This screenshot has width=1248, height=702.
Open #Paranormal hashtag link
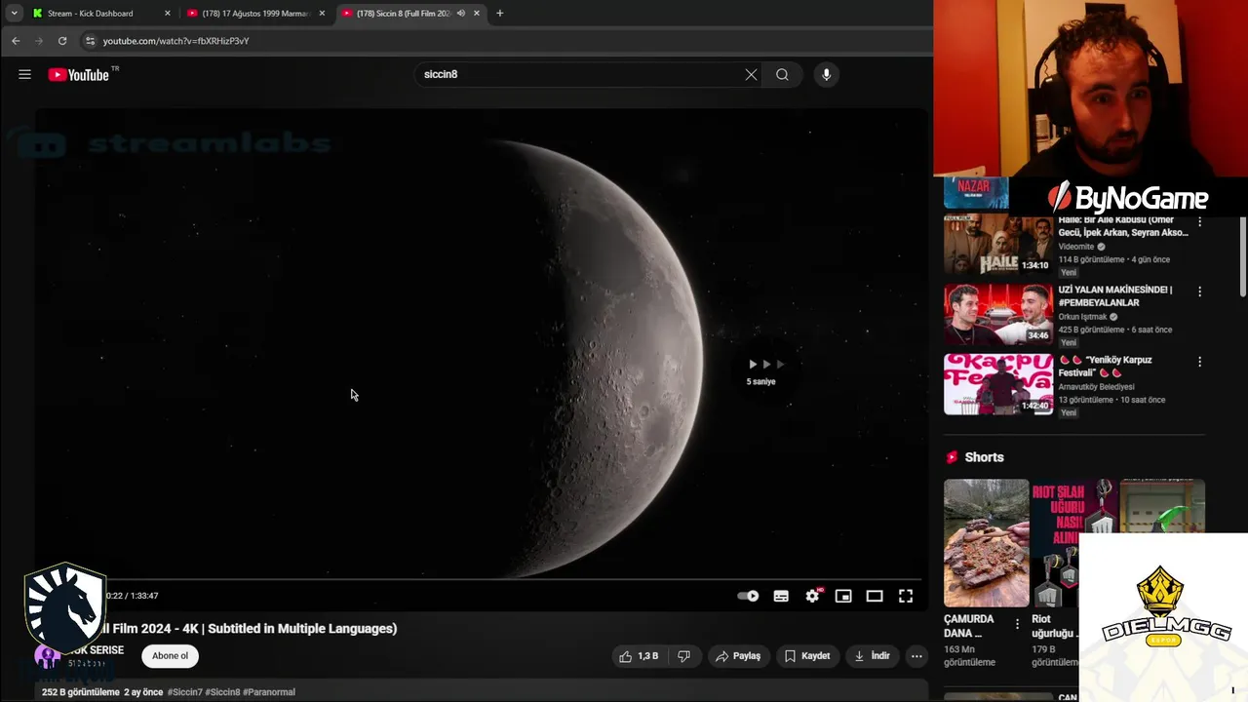(x=269, y=692)
